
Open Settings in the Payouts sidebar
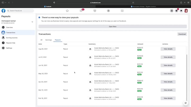[18, 48]
